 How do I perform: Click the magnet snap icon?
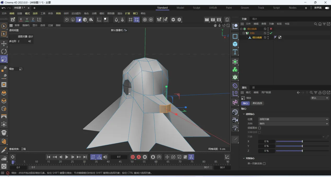pyautogui.click(x=116, y=20)
